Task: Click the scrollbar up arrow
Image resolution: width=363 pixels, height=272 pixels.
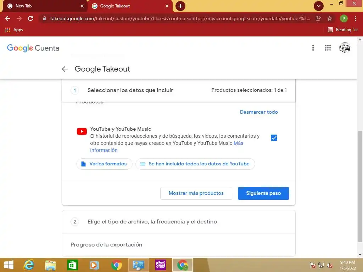Action: point(360,40)
